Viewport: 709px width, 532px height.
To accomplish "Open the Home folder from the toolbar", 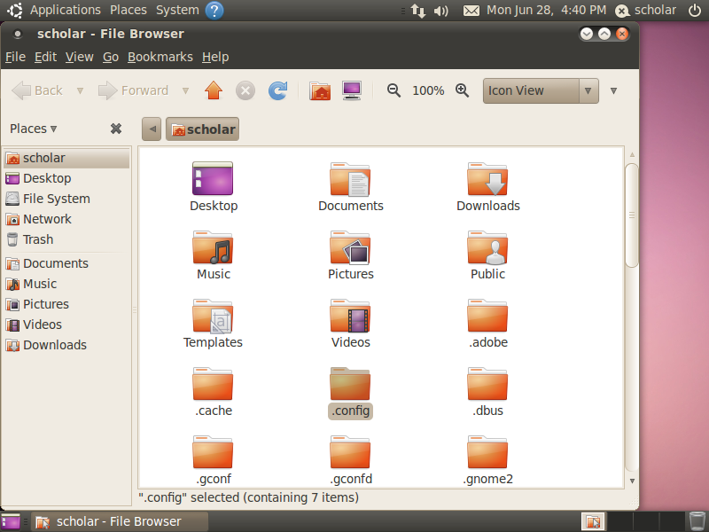I will pos(320,90).
